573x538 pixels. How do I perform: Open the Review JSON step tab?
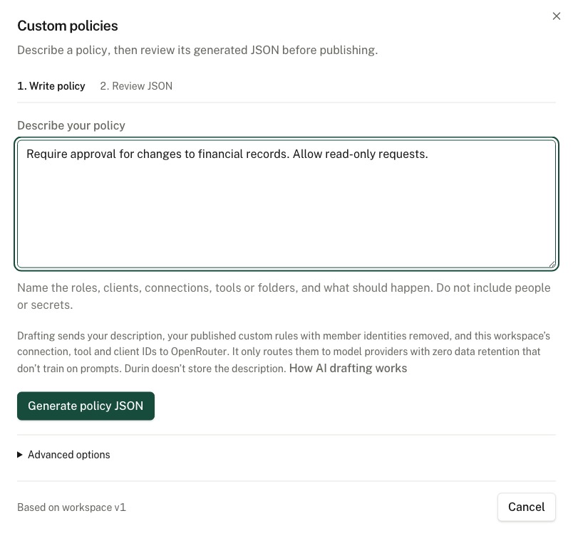tap(136, 86)
